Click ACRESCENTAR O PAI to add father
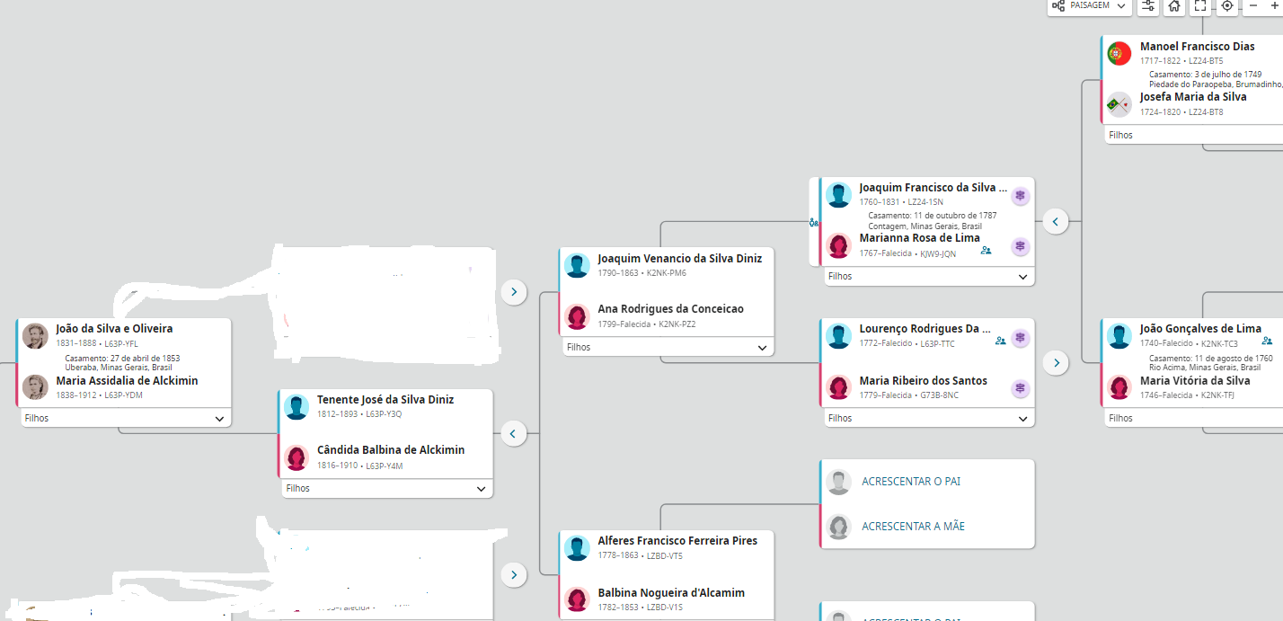 click(x=910, y=482)
